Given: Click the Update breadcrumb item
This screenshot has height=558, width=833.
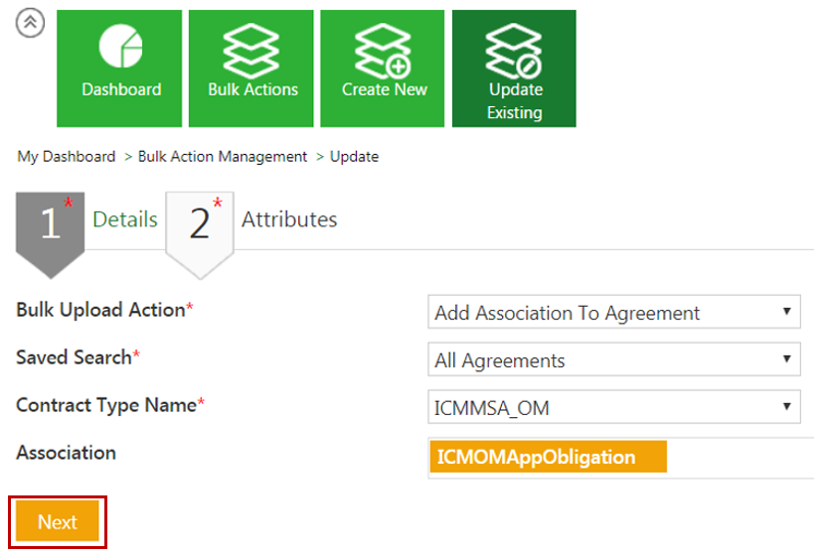Looking at the screenshot, I should coord(354,157).
